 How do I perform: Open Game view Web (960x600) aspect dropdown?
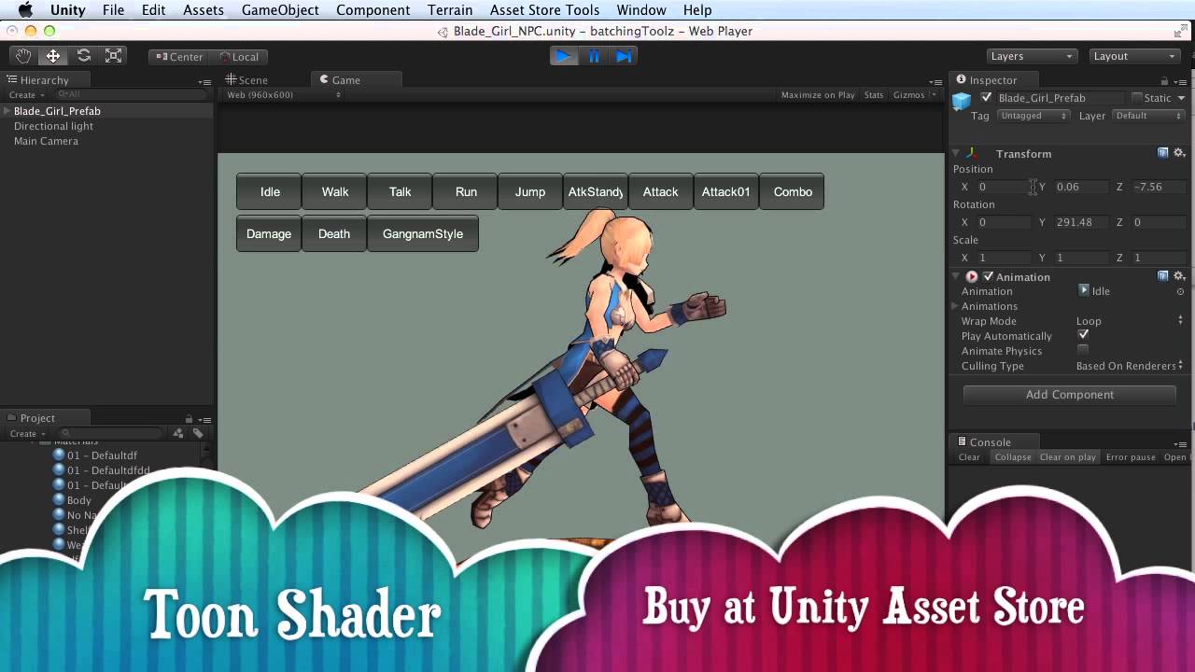coord(284,95)
